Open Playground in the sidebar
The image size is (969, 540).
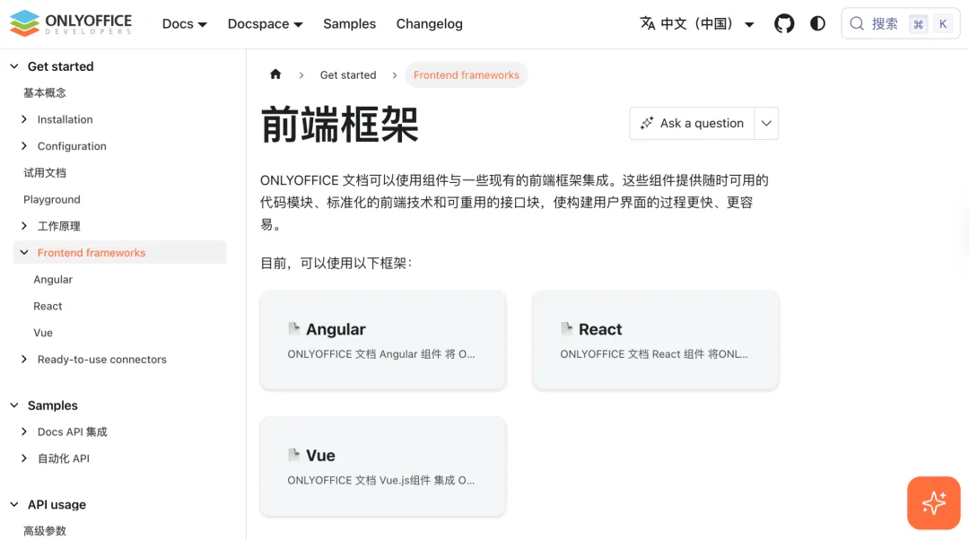click(x=52, y=199)
